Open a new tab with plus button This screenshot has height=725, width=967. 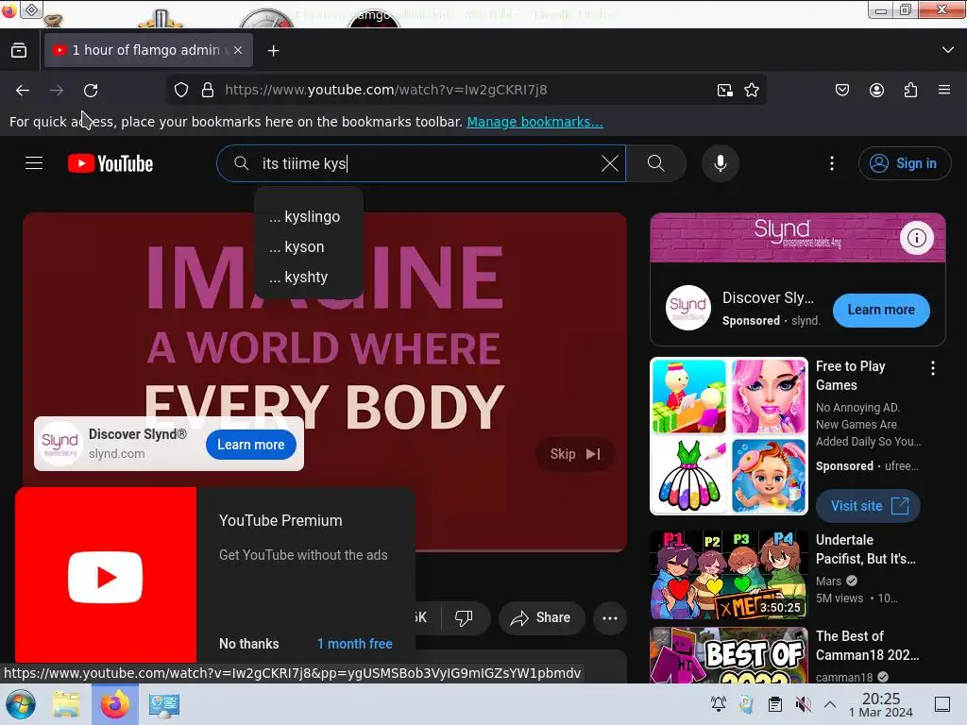click(273, 51)
